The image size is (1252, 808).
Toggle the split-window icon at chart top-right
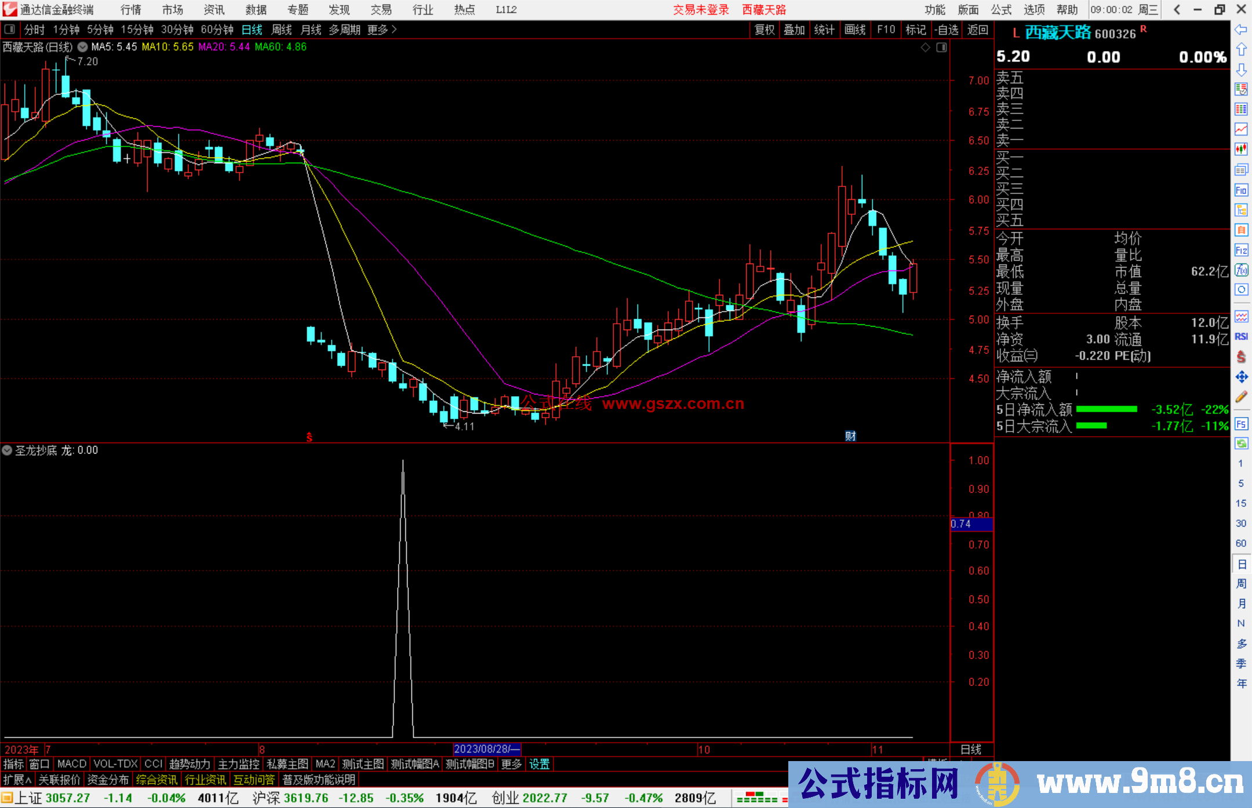click(x=942, y=47)
